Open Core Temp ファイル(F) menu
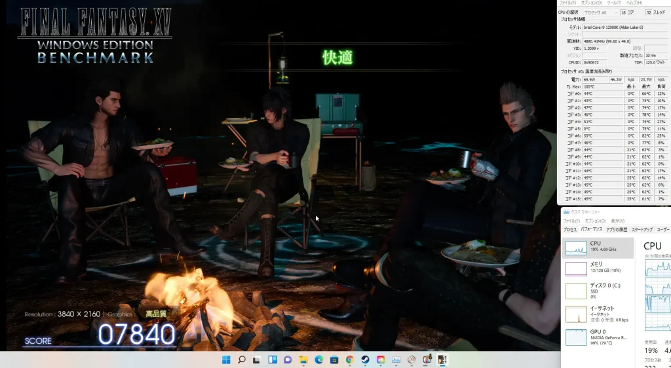 click(x=567, y=3)
